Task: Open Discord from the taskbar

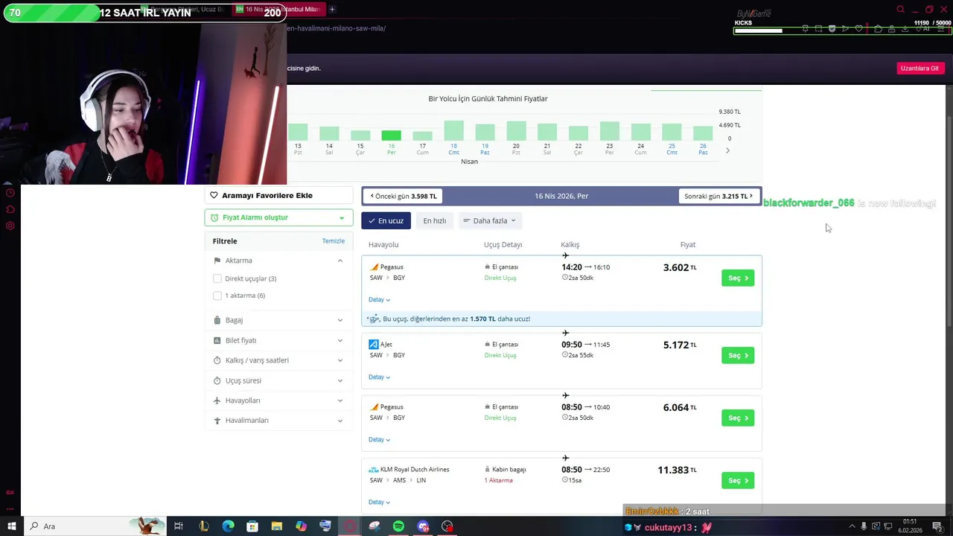Action: [x=423, y=526]
